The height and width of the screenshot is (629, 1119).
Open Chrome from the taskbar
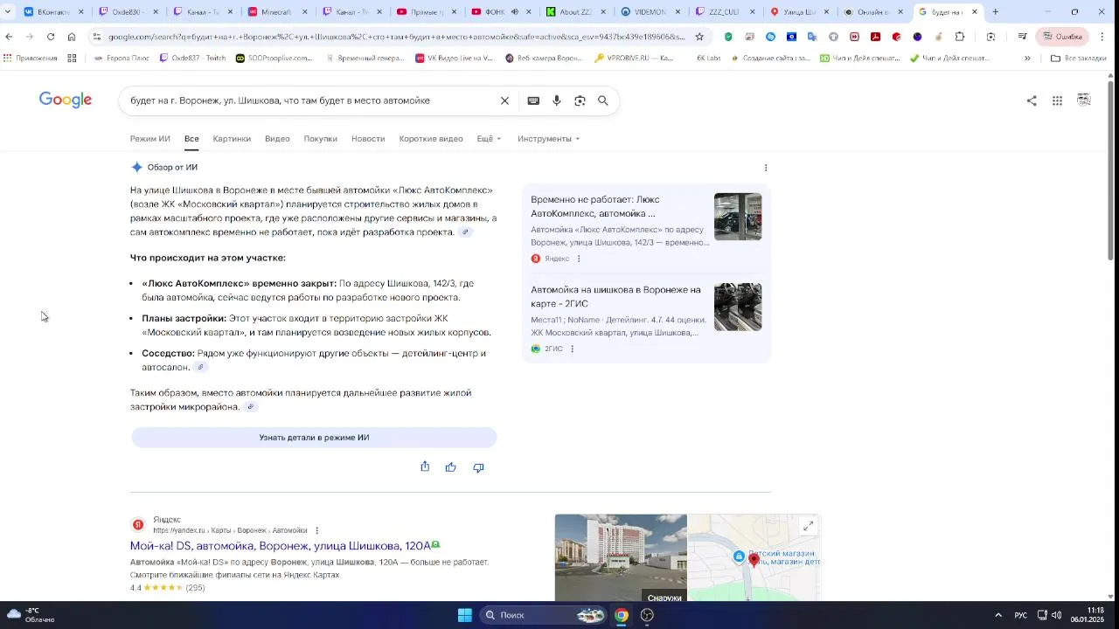pyautogui.click(x=621, y=615)
